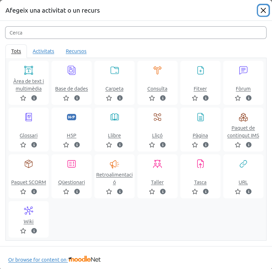Screen dimensions: 272x269
Task: Pick the Fòrum speech bubble icon
Action: (x=243, y=70)
